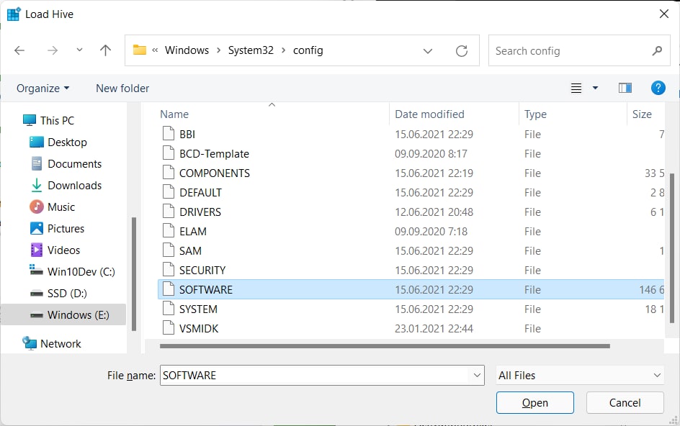Click the Cancel button
This screenshot has width=680, height=426.
pos(625,402)
